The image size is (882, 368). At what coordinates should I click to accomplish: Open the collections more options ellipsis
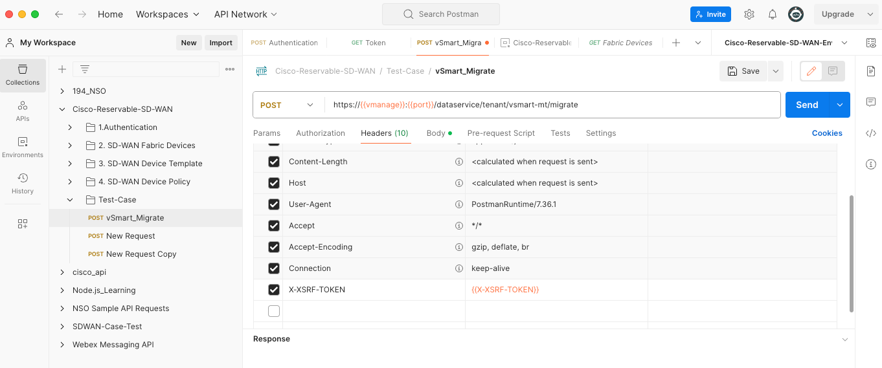[x=230, y=69]
